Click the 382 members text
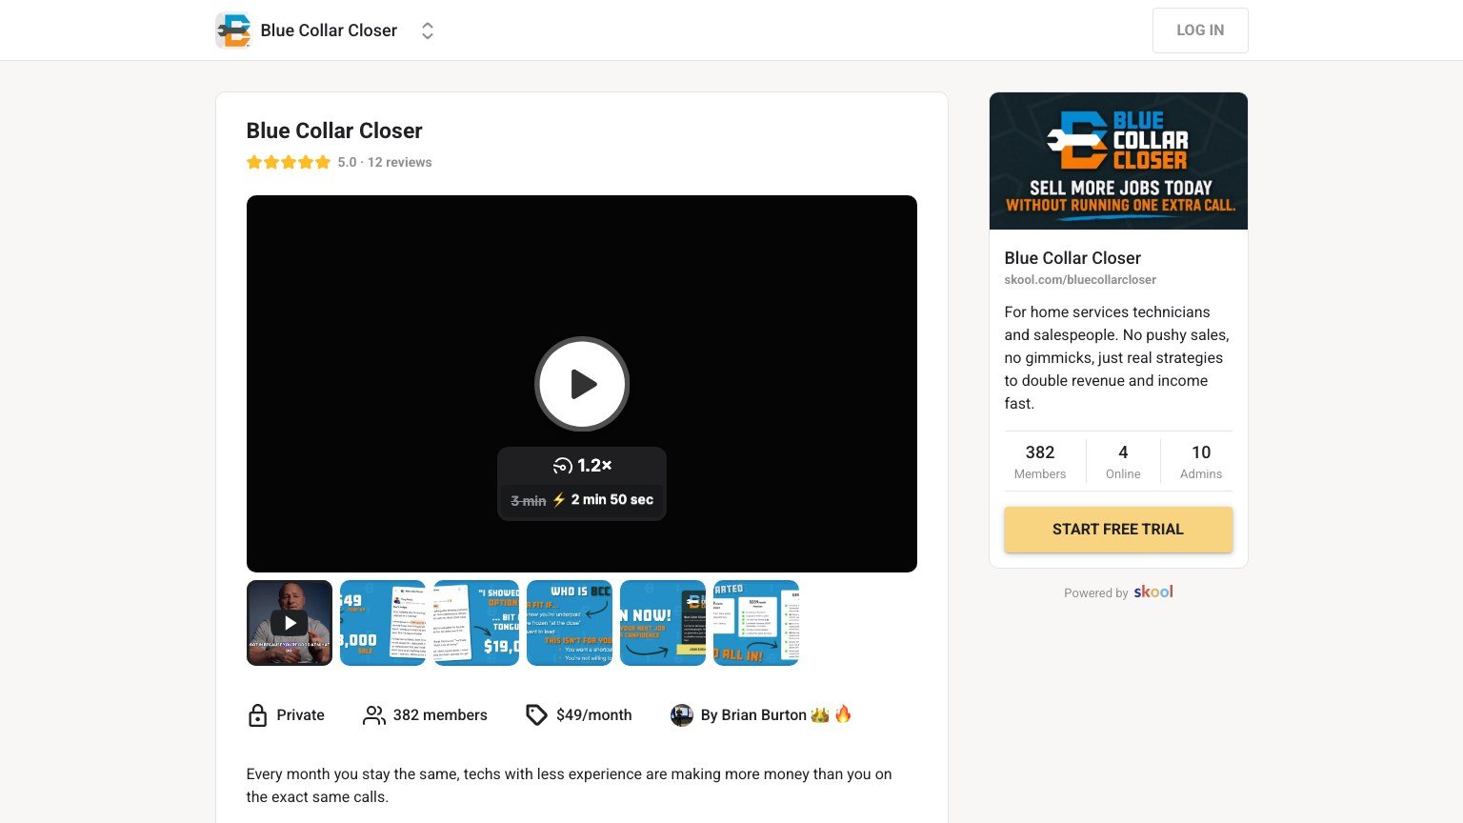 440,715
